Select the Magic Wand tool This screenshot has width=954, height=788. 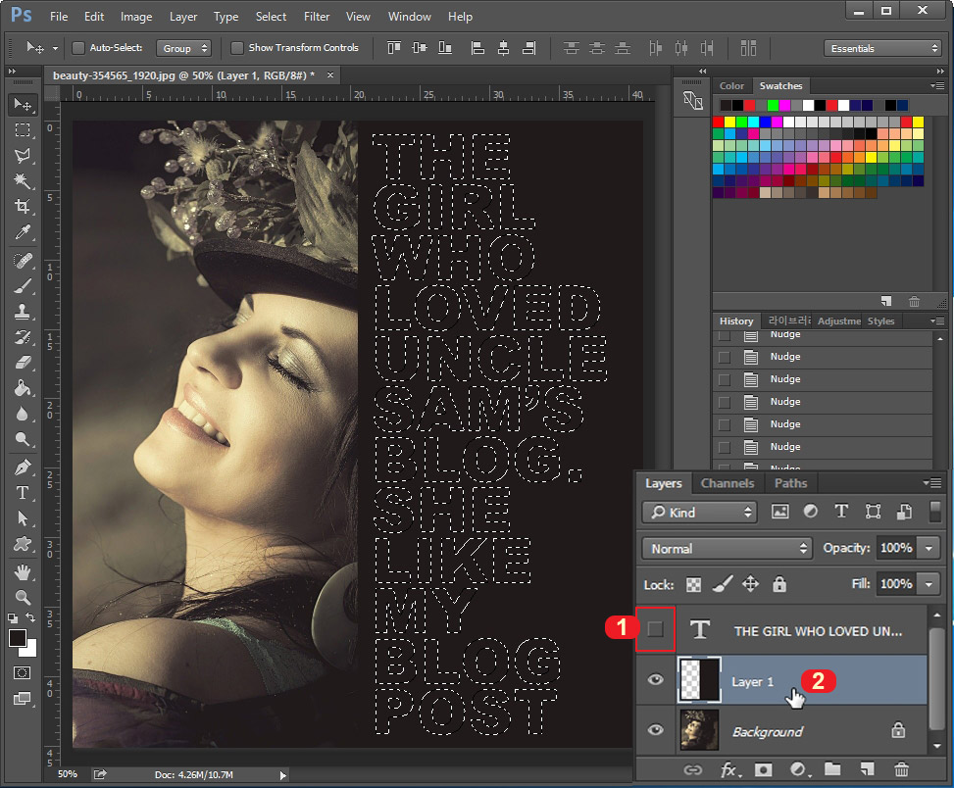coord(23,181)
